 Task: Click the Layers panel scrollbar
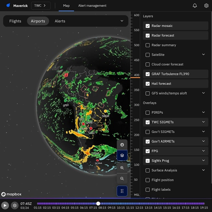(211, 97)
